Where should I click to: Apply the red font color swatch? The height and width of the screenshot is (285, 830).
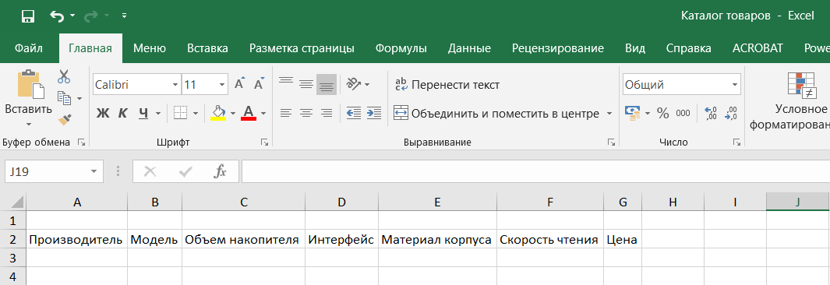click(x=249, y=113)
